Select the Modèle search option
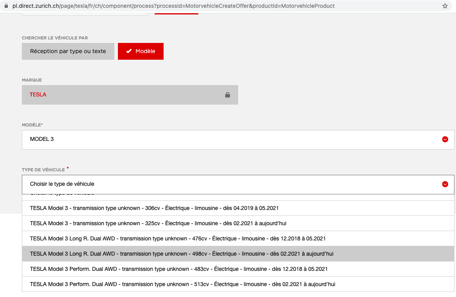The height and width of the screenshot is (297, 456). click(141, 51)
